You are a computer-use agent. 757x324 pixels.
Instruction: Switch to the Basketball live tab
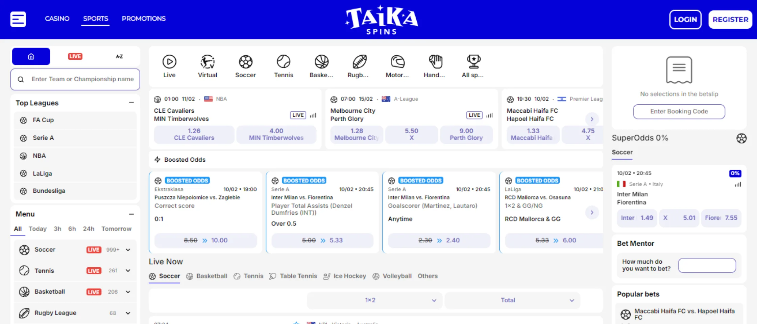tap(207, 276)
